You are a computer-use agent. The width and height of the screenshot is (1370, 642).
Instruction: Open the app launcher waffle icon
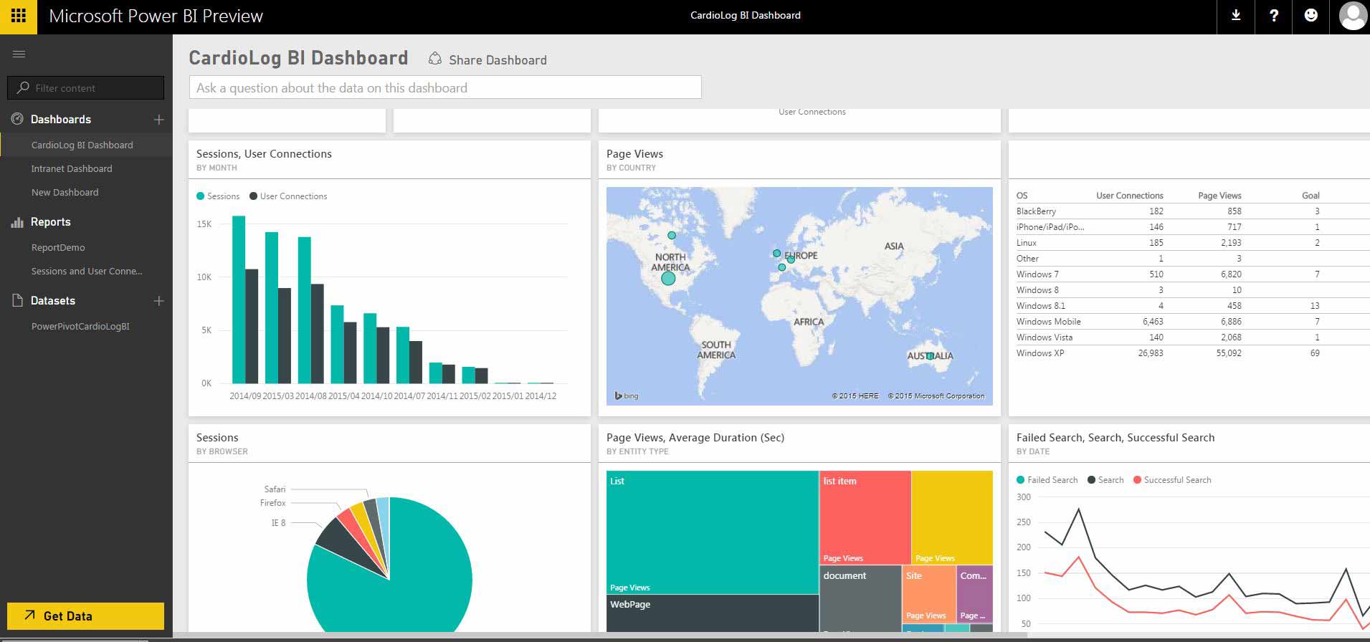(18, 16)
